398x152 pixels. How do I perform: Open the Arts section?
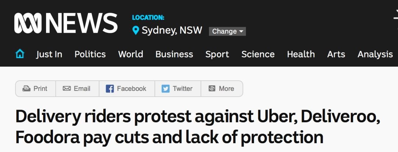[336, 54]
